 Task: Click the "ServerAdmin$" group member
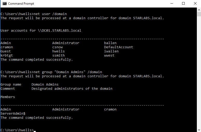click(13, 113)
